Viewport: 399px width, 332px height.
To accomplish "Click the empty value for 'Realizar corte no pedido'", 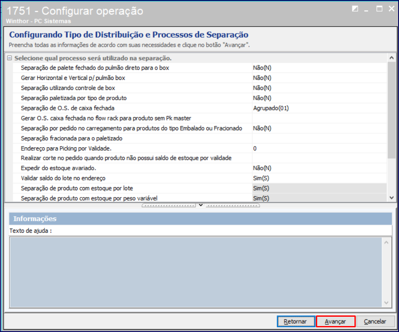I will pyautogui.click(x=319, y=158).
